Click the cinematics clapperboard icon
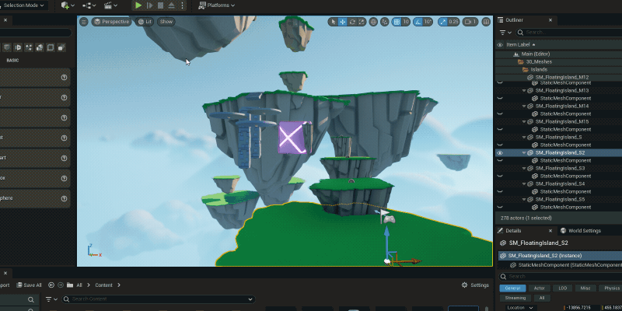622x311 pixels. tap(110, 5)
